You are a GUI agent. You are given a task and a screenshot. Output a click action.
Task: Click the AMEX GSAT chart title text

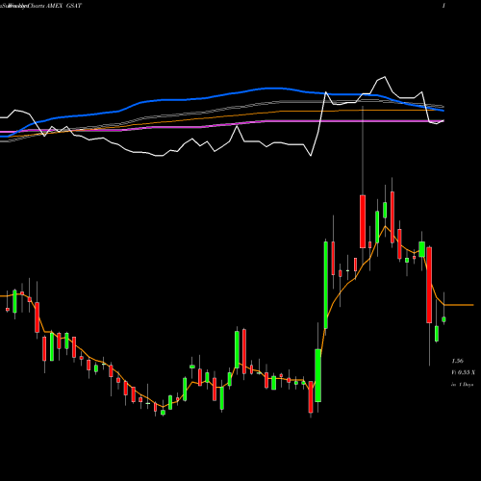click(63, 6)
